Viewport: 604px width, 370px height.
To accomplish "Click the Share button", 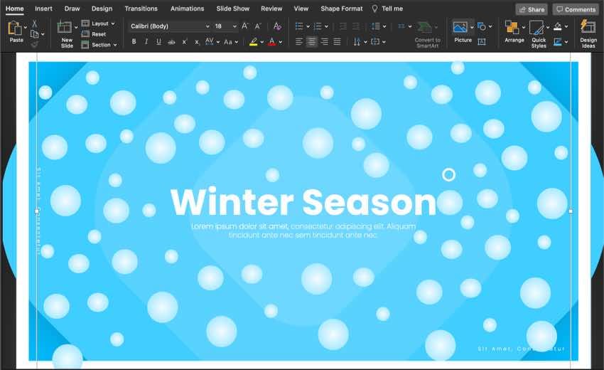I will tap(532, 9).
